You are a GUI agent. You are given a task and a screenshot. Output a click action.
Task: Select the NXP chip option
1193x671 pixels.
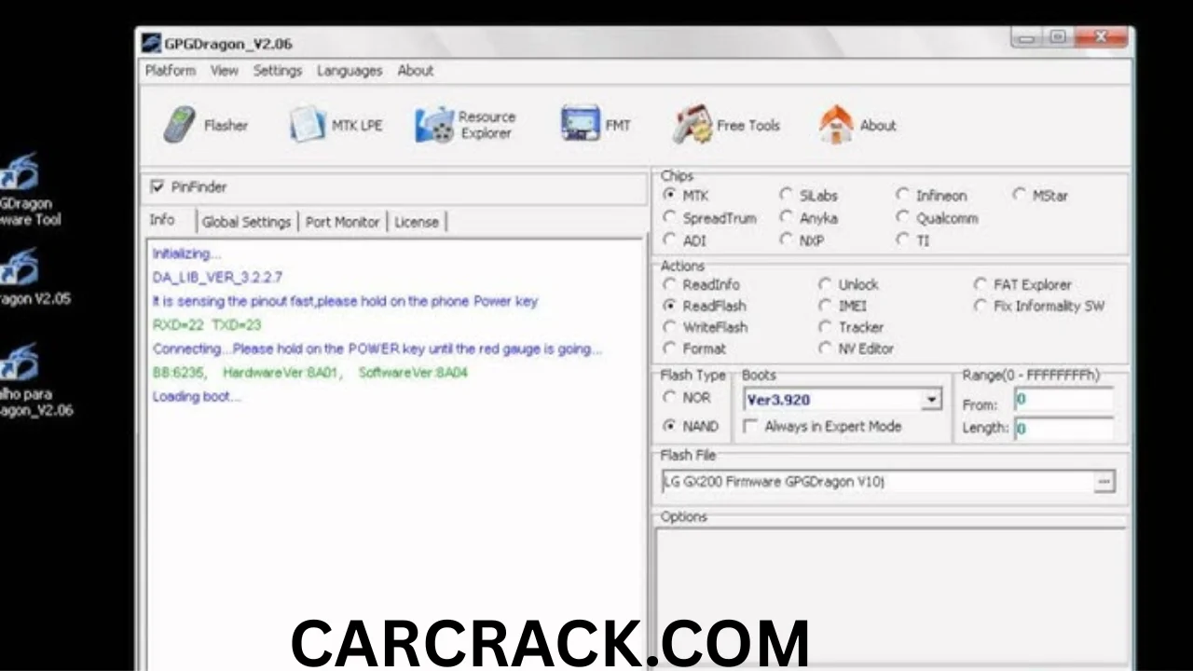coord(786,240)
